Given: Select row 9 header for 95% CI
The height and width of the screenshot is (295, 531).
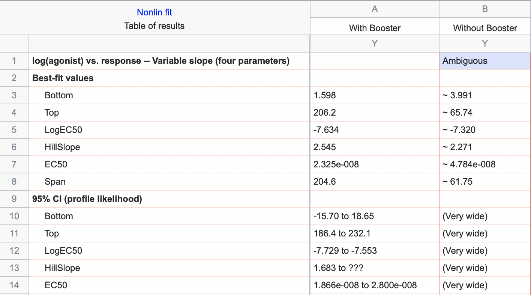Looking at the screenshot, I should [14, 199].
